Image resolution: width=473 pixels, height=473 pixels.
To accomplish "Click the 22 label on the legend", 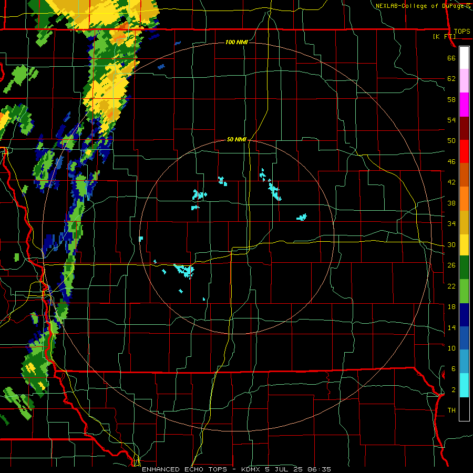I will (451, 286).
